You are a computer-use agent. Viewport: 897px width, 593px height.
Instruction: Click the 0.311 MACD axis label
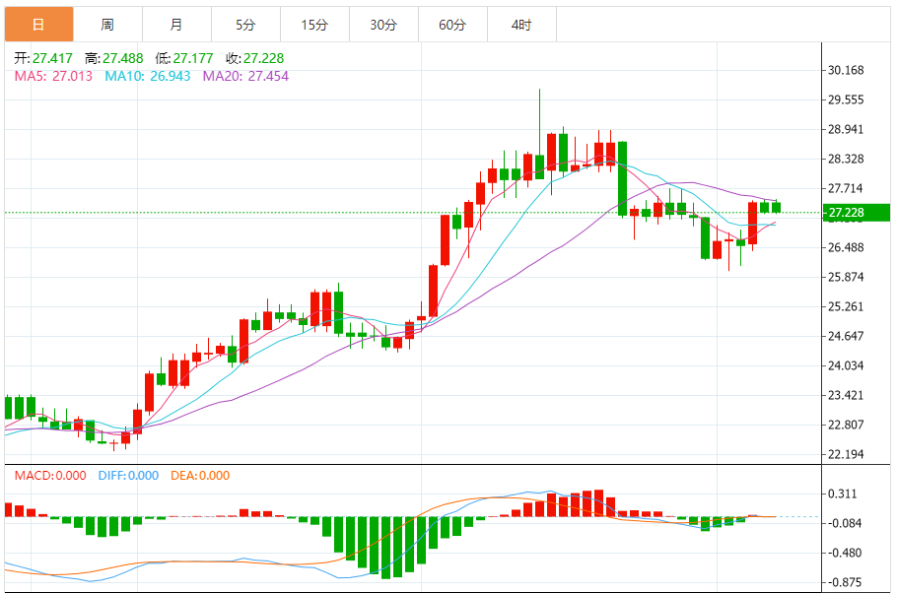point(843,494)
